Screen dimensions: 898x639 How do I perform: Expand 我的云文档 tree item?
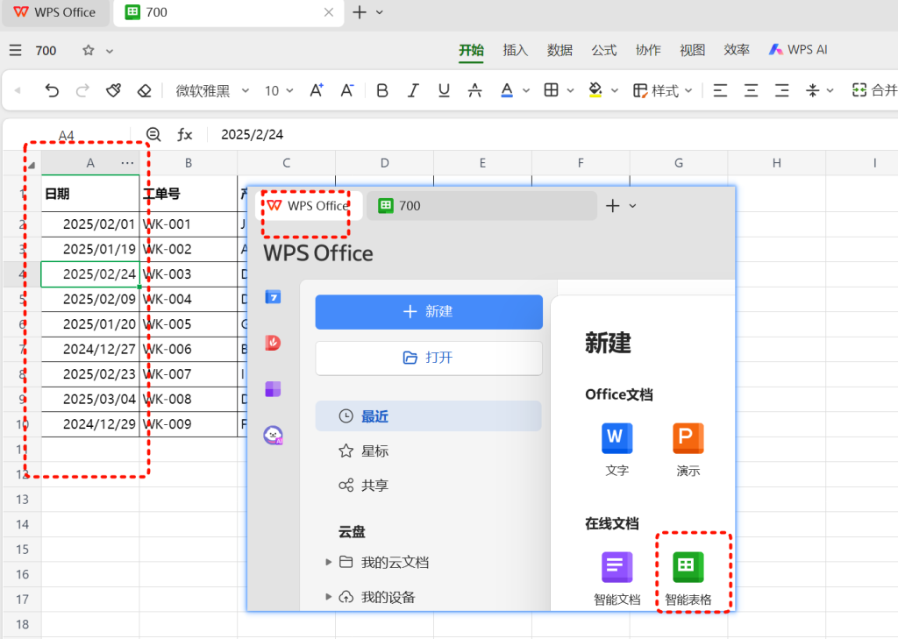[328, 562]
